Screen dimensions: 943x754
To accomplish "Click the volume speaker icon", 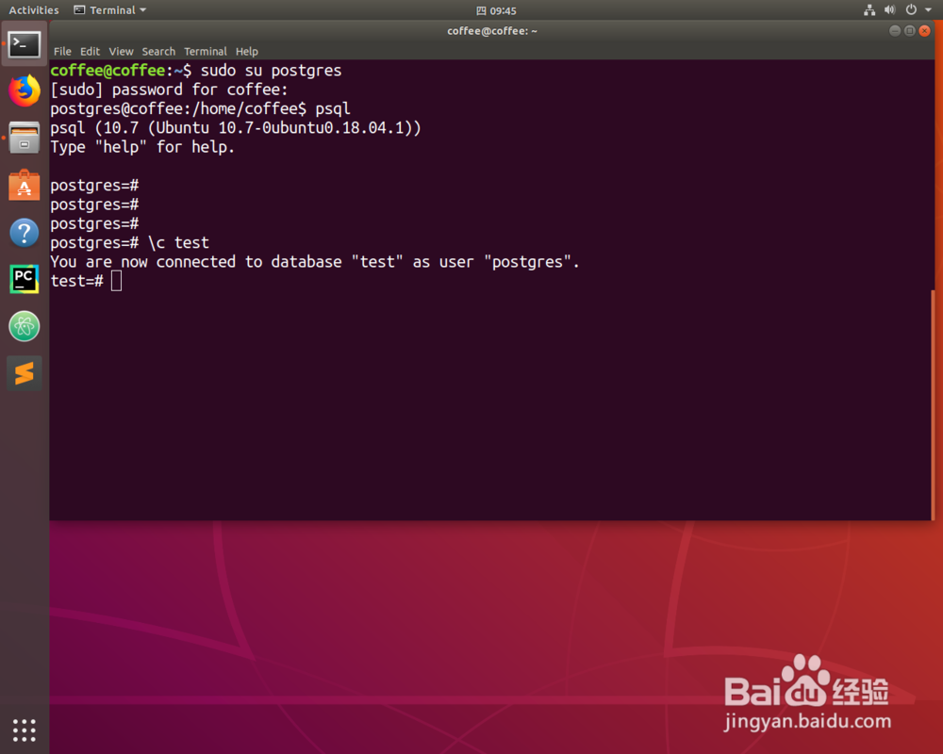I will (x=889, y=9).
